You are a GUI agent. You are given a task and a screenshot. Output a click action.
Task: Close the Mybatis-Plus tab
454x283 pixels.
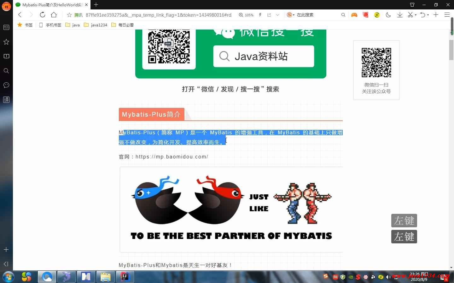tap(86, 5)
